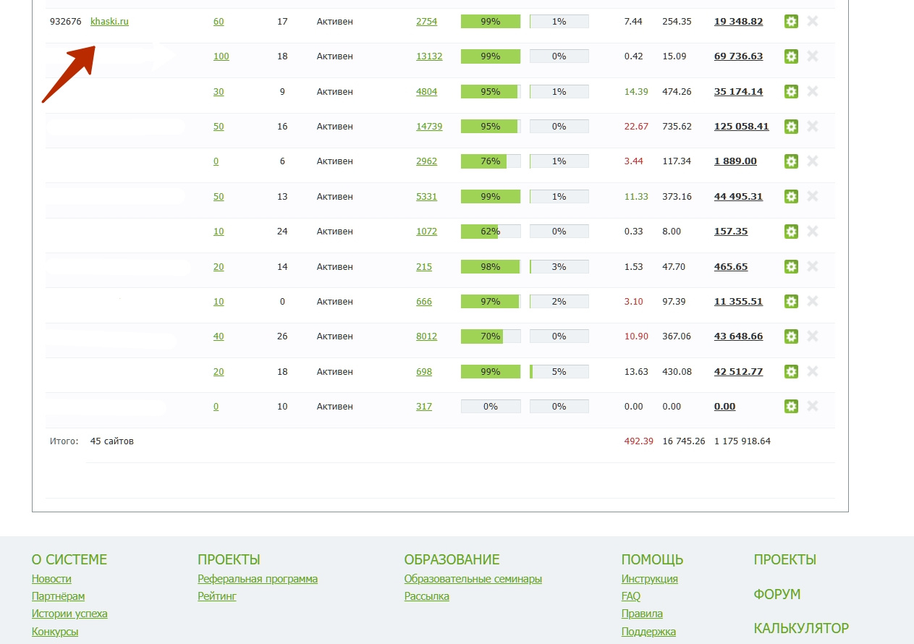Viewport: 914px width, 644px height.
Task: Click gear icon in 125 058.41 row
Action: click(x=791, y=127)
